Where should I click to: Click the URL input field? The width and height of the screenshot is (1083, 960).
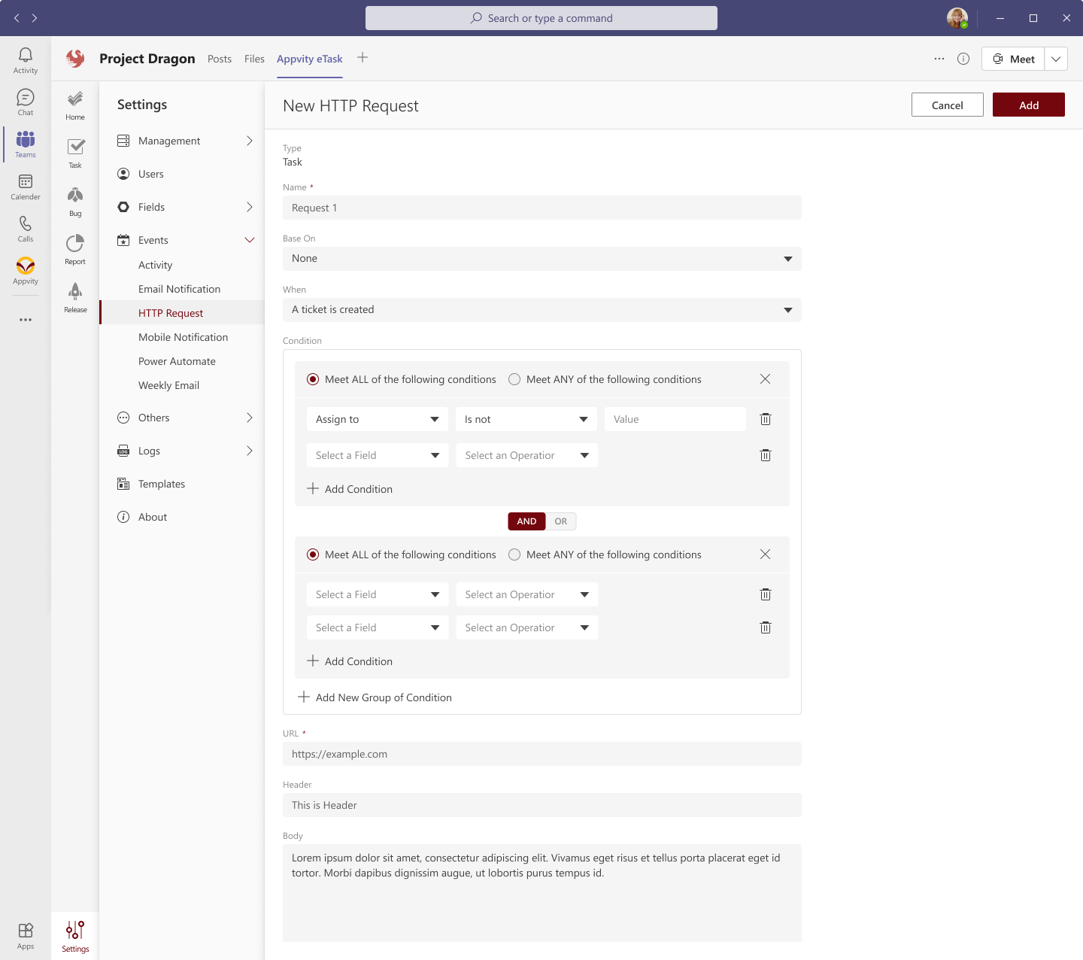tap(541, 754)
